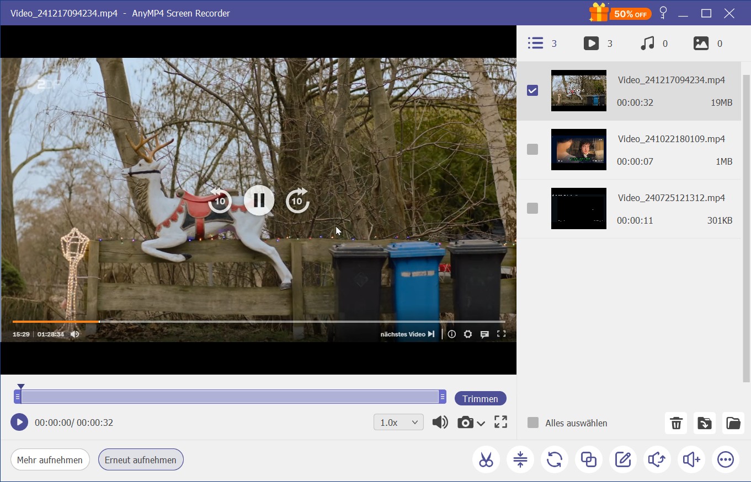Screen dimensions: 751x482
Task: Open thumbnail of Video_241217094234.mp4
Action: [579, 91]
